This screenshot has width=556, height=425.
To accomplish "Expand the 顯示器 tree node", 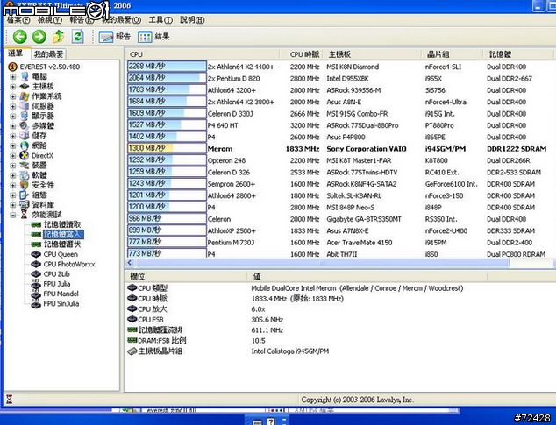I will point(13,116).
